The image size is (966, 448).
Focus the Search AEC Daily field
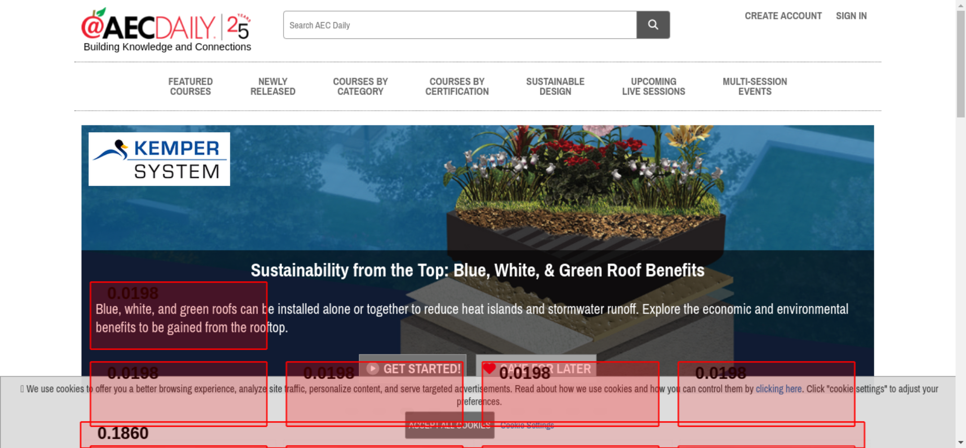tap(459, 25)
